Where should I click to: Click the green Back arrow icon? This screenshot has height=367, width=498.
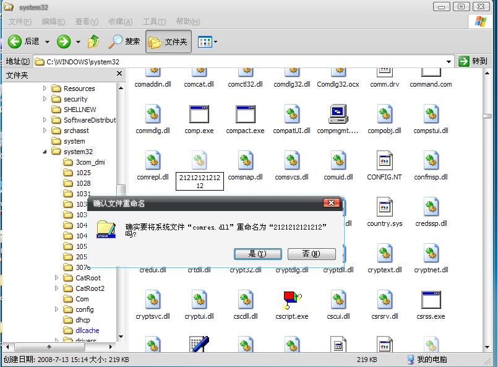[x=15, y=41]
